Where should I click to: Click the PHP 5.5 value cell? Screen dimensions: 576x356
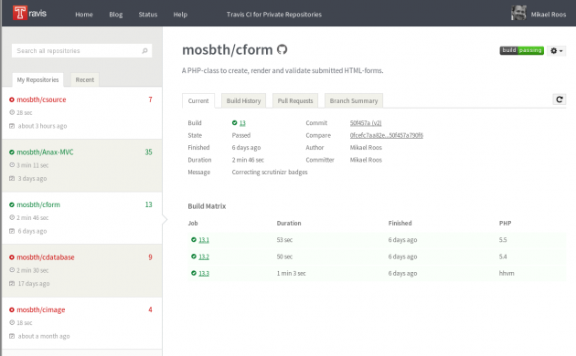click(503, 240)
